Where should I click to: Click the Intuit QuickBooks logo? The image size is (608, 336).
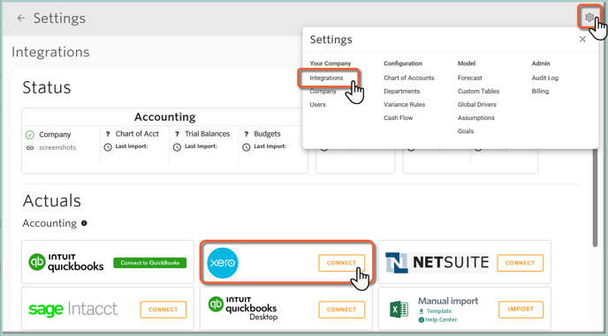(x=66, y=263)
